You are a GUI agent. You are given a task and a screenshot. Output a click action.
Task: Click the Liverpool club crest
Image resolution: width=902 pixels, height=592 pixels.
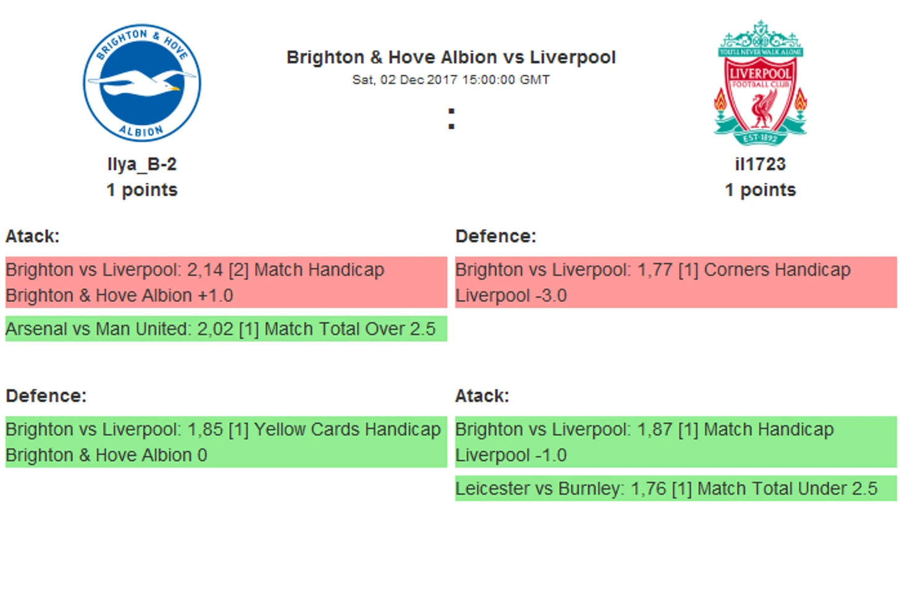click(x=760, y=83)
